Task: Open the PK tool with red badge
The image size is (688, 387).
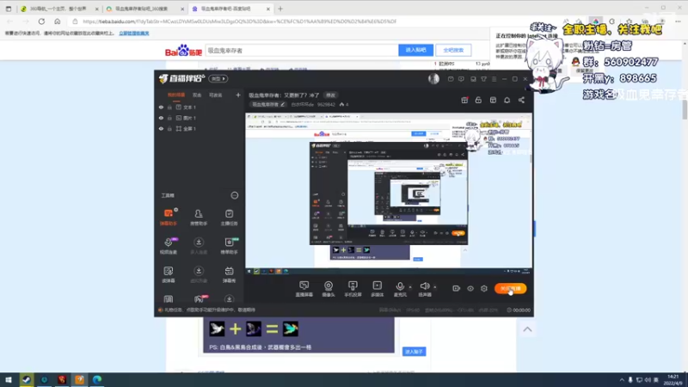Action: pos(199,298)
